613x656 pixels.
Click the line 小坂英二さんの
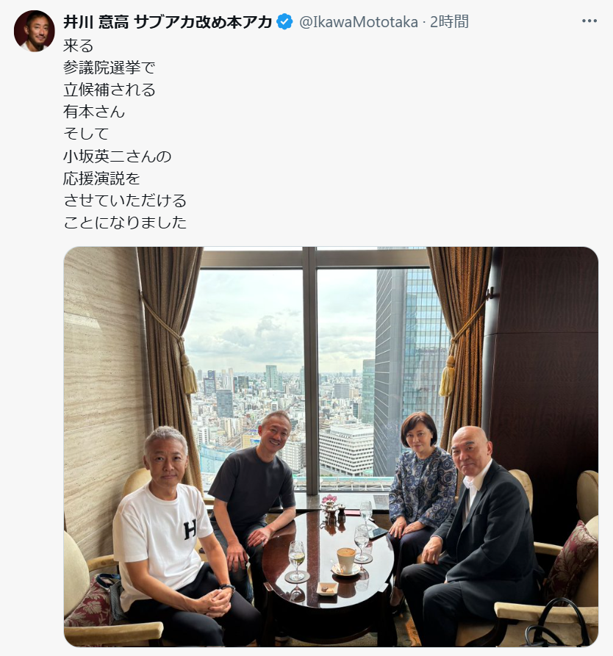click(118, 156)
